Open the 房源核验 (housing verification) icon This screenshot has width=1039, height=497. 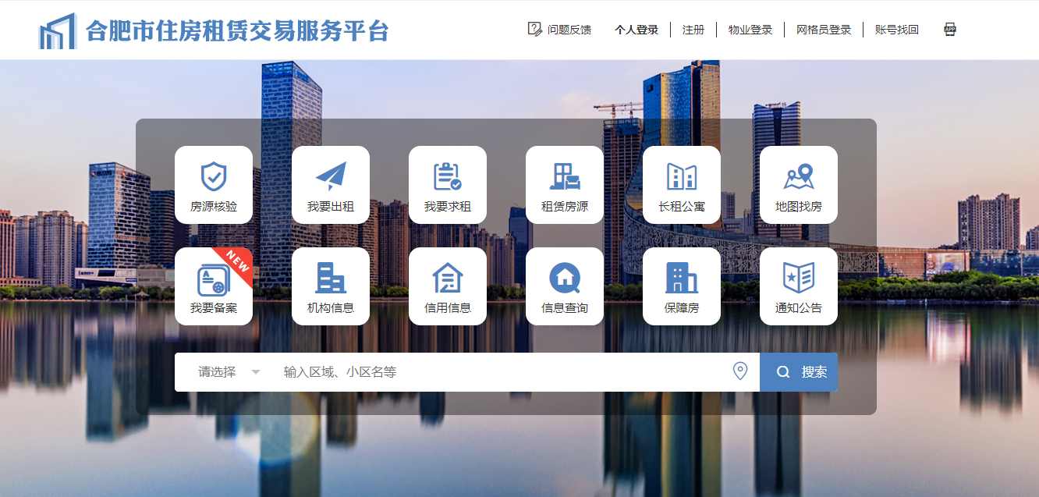point(214,185)
